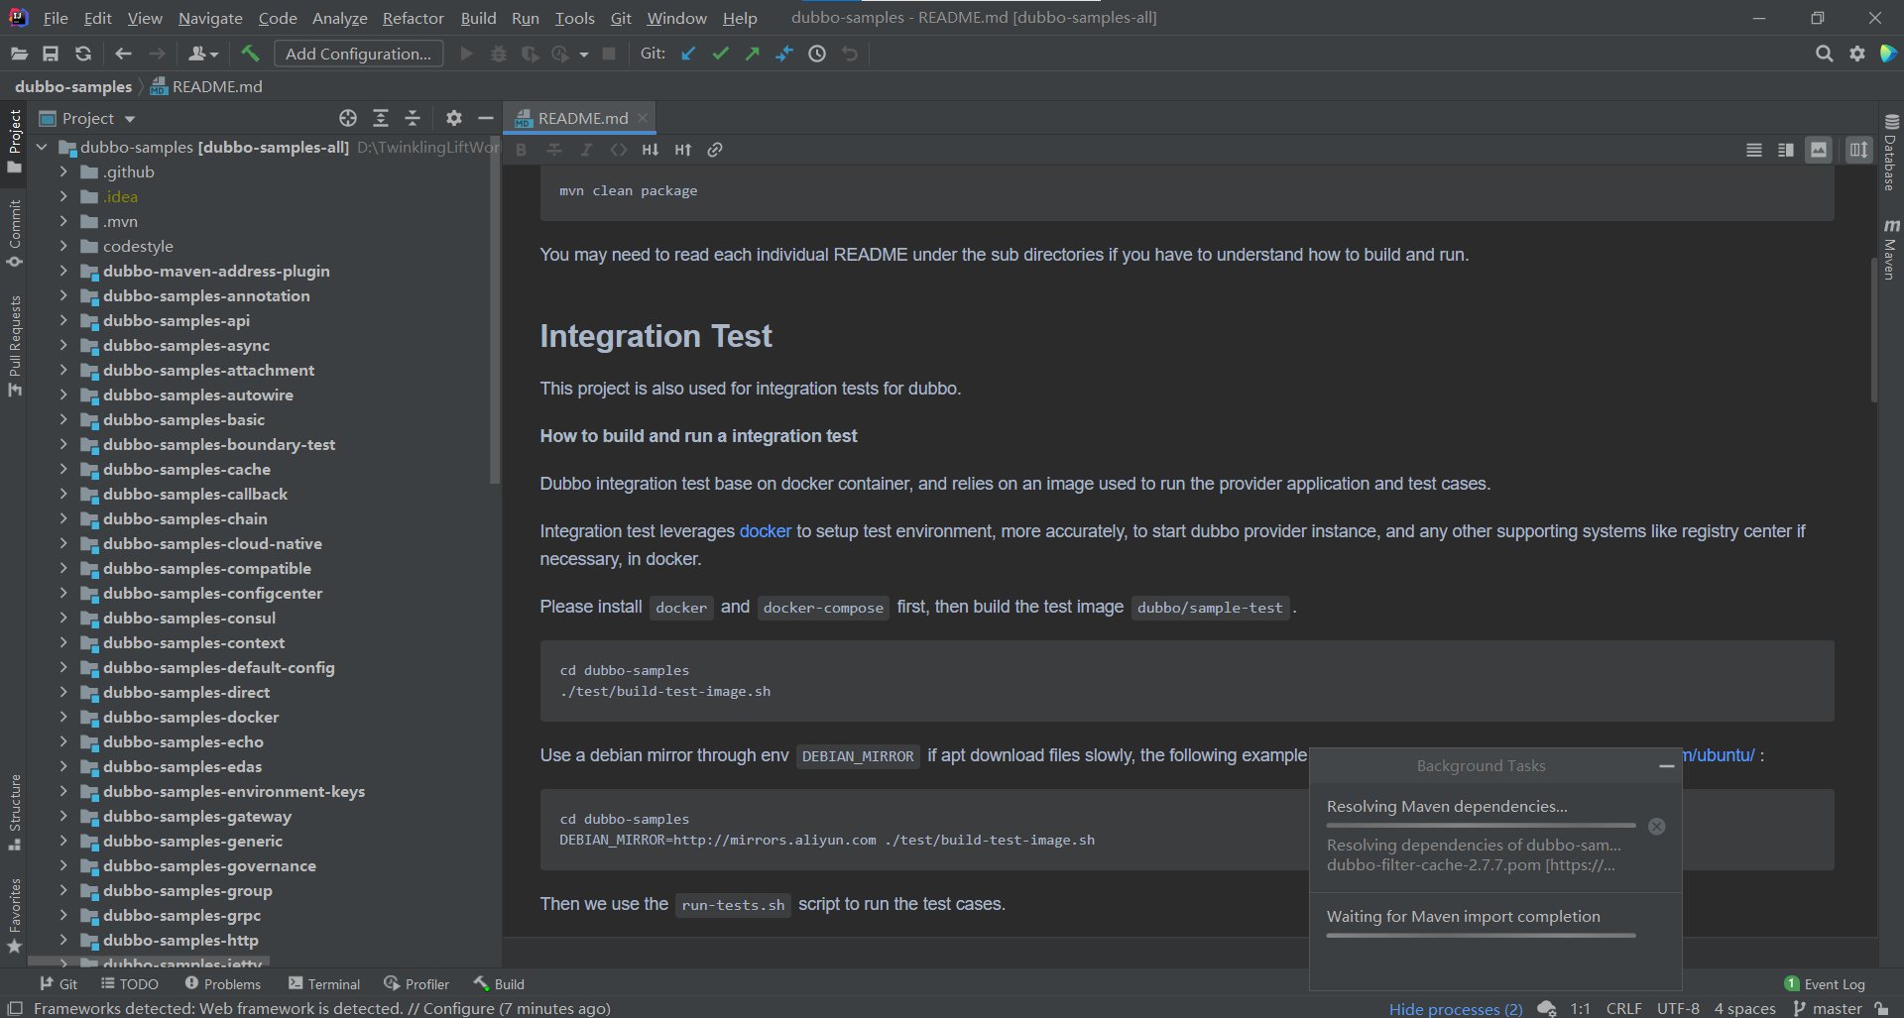
Task: Expand the .github folder
Action: click(63, 171)
